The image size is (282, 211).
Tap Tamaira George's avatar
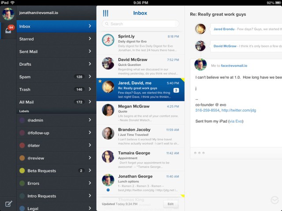point(108,156)
